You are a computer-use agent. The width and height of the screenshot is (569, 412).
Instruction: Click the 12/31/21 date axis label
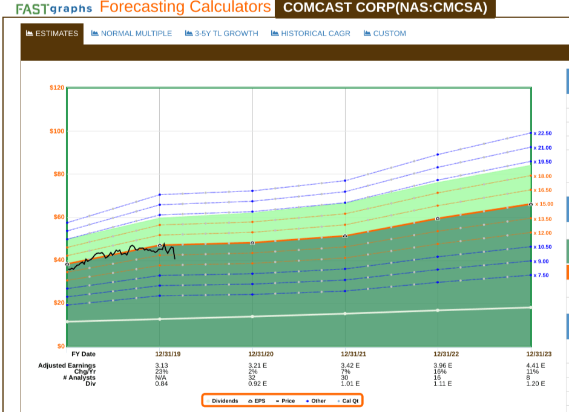click(x=354, y=354)
